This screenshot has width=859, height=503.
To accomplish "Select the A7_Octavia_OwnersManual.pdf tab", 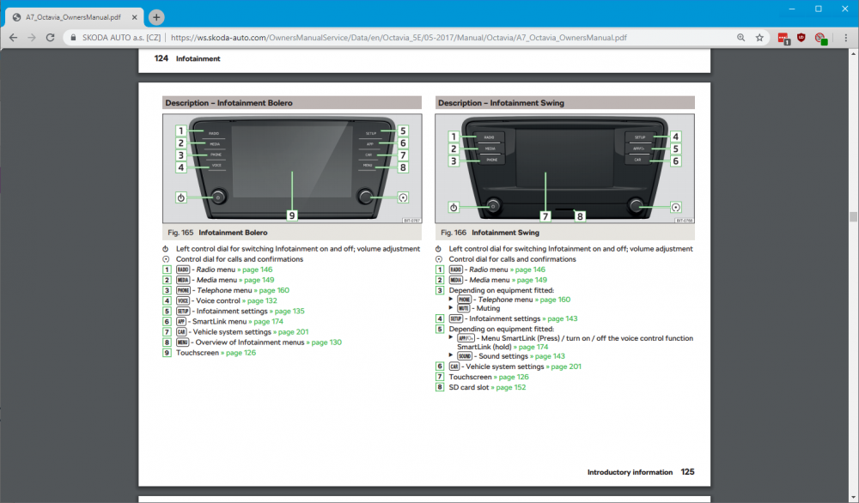I will point(75,17).
